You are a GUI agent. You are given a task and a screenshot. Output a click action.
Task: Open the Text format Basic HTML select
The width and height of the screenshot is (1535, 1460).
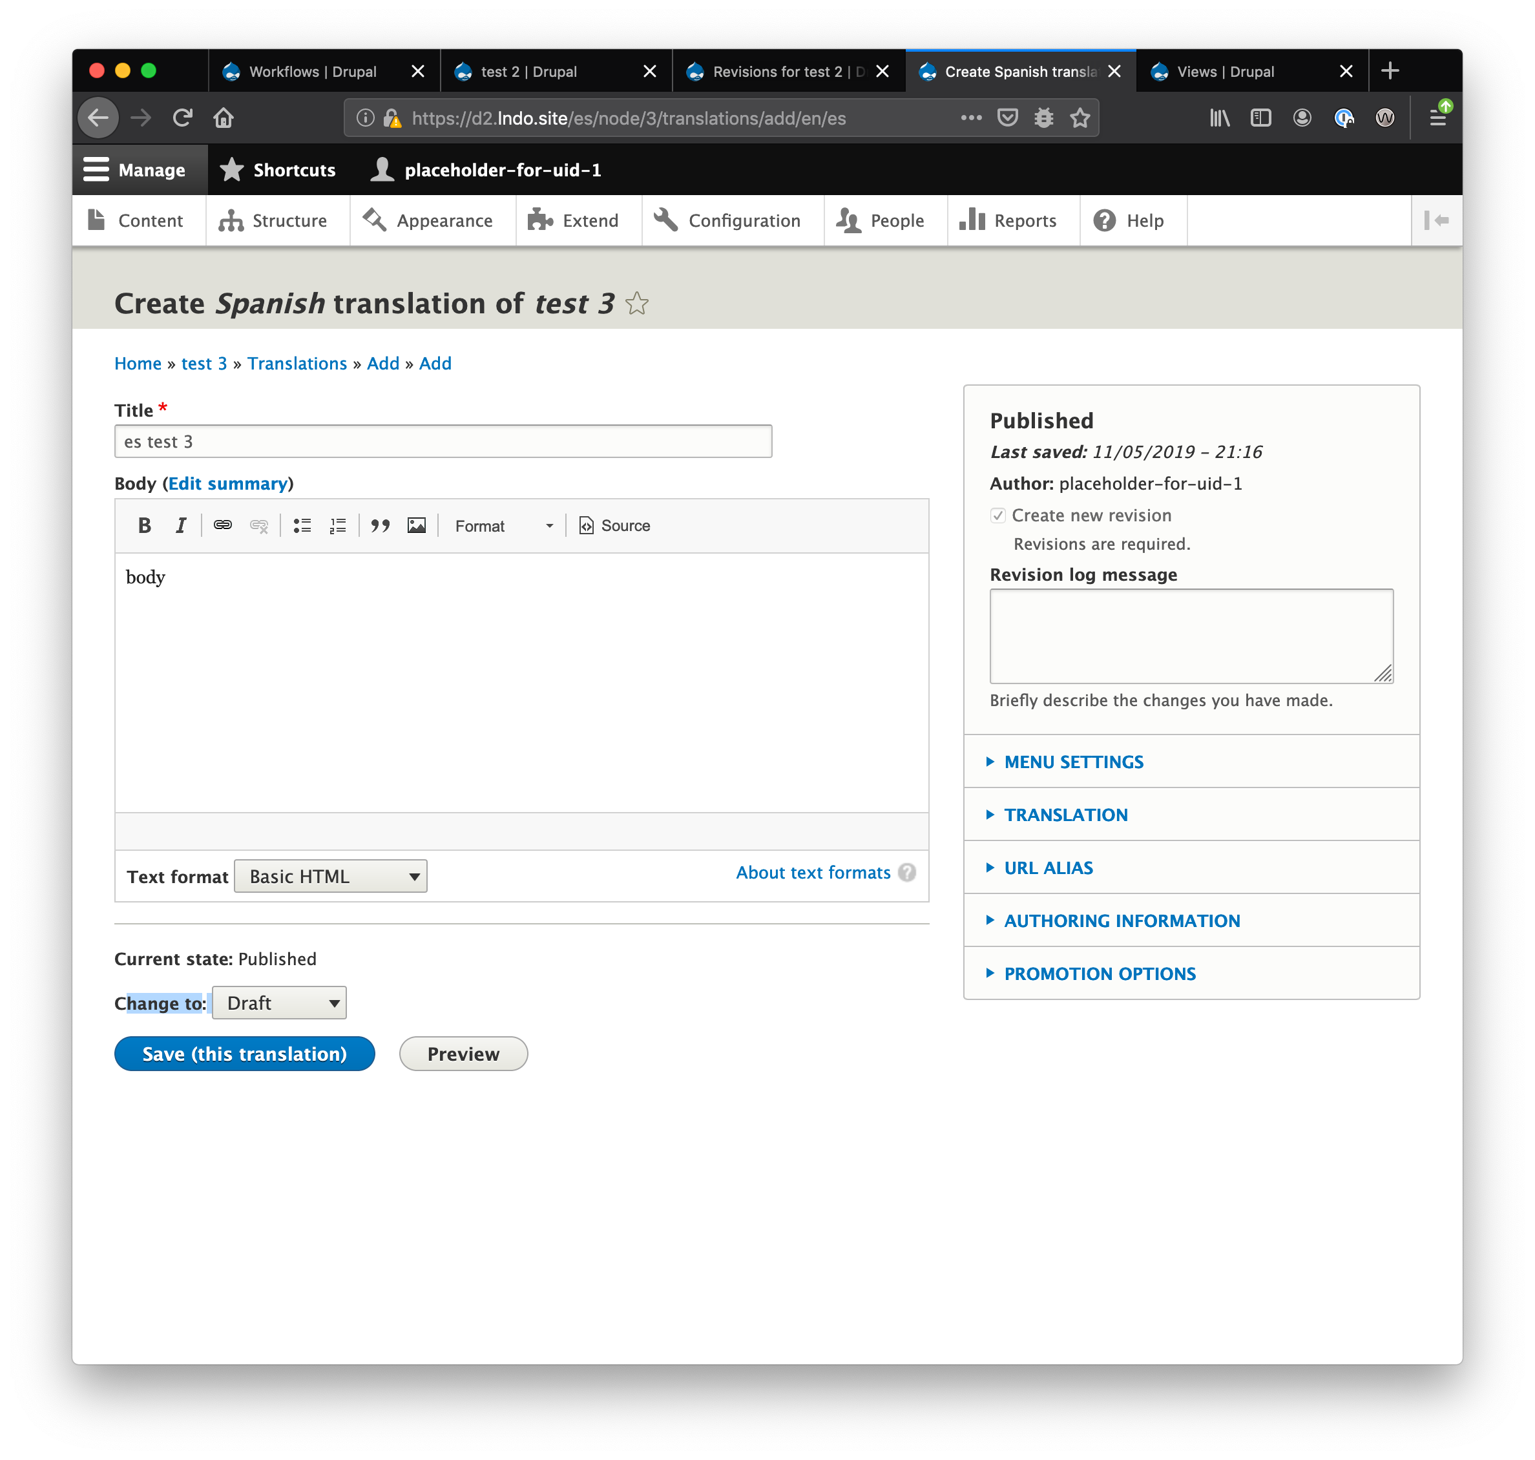click(x=330, y=876)
